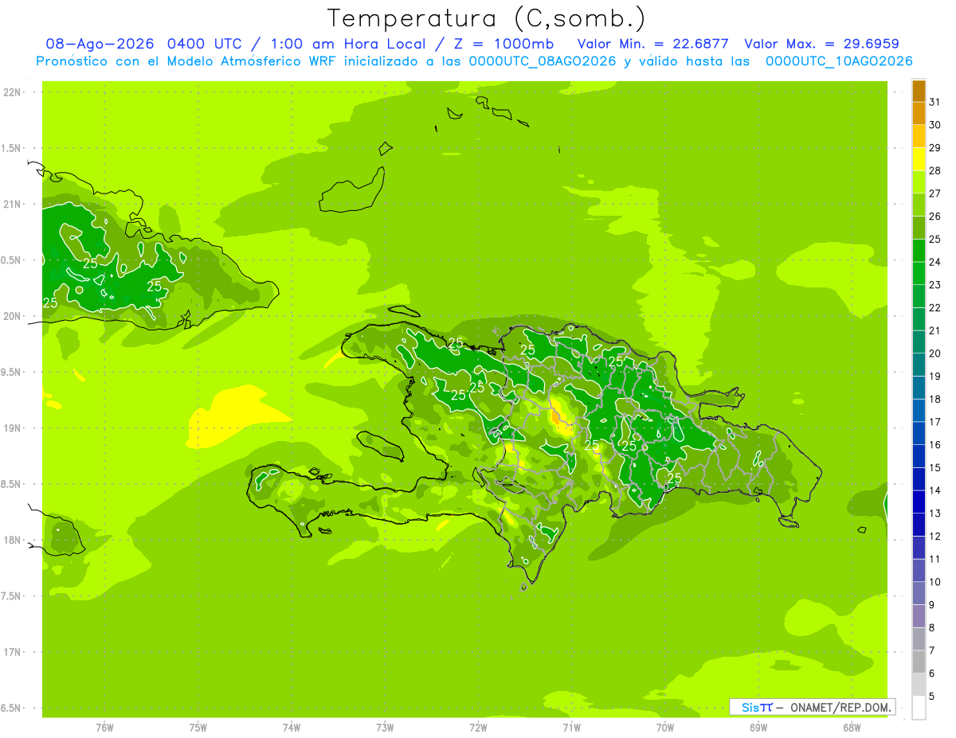The height and width of the screenshot is (738, 956).
Task: Pick the teal colorbar segment between 19 and 20
Action: (x=919, y=365)
